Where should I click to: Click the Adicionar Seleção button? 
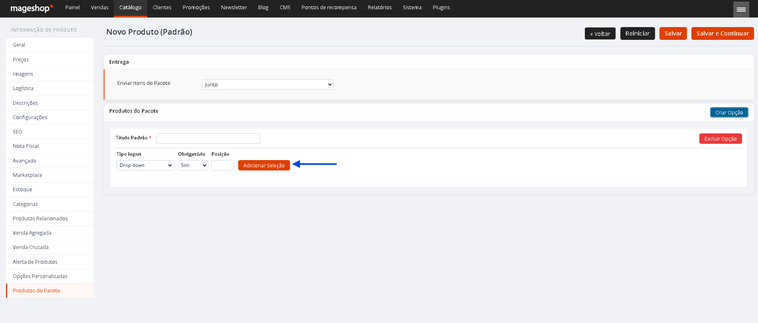[x=264, y=165]
